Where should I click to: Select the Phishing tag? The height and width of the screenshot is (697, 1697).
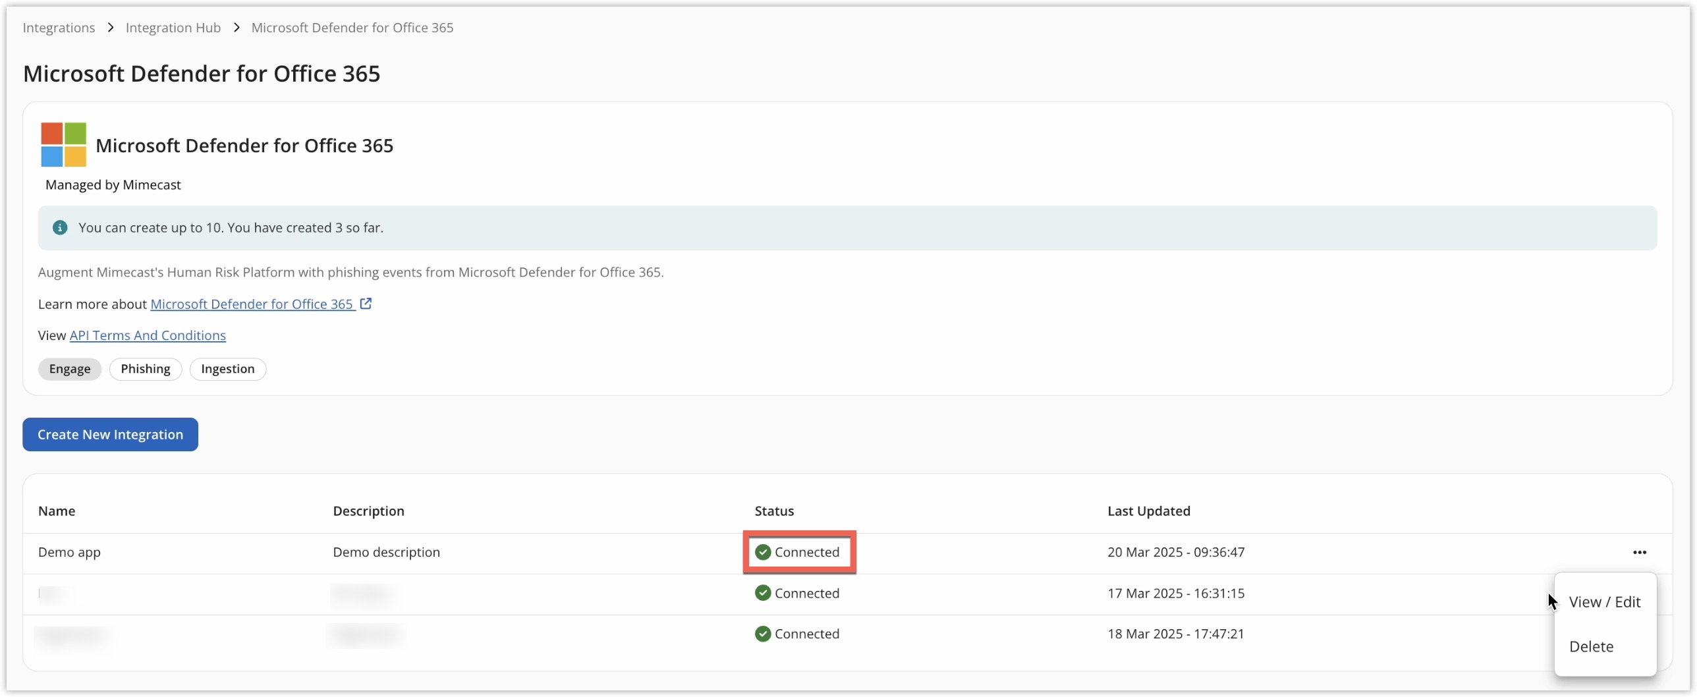pos(146,369)
